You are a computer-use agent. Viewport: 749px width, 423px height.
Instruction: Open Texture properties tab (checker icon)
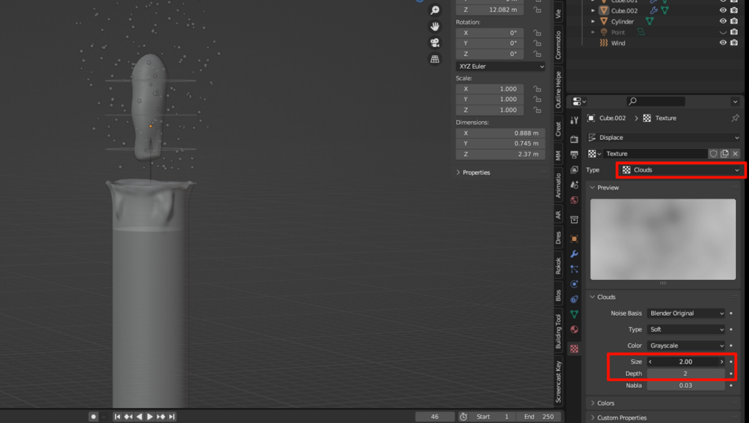[574, 349]
